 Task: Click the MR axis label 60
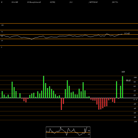pyautogui.click(x=134, y=86)
